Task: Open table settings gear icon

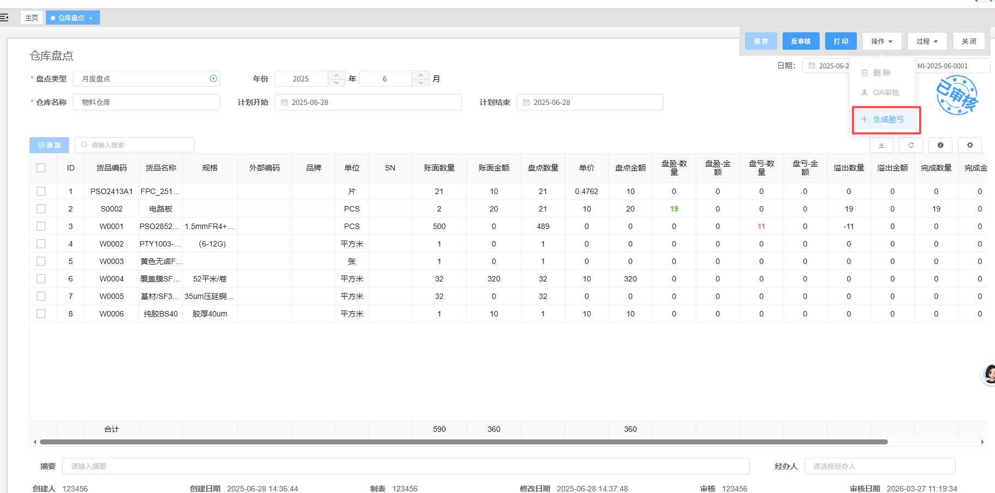Action: pos(970,145)
